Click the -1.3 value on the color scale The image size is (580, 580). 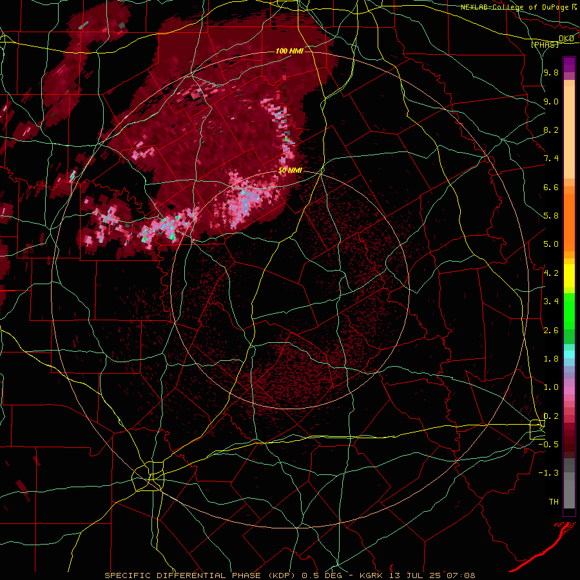tap(549, 473)
